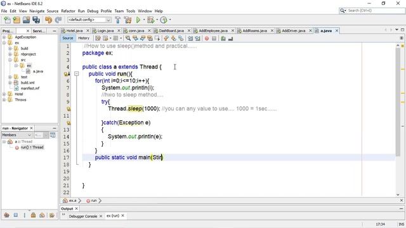Start macro recording with the red circle icon
The height and width of the screenshot is (228, 406).
point(207,38)
